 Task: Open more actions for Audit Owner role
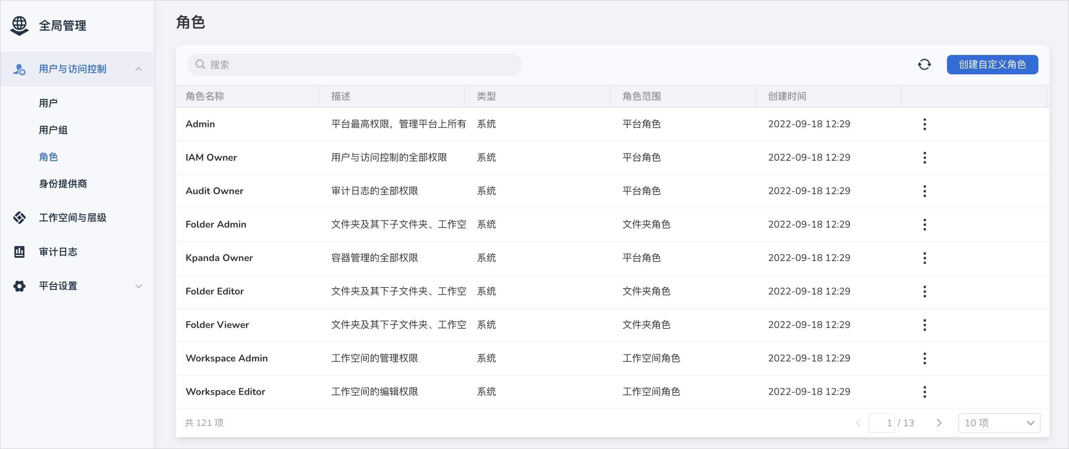925,191
